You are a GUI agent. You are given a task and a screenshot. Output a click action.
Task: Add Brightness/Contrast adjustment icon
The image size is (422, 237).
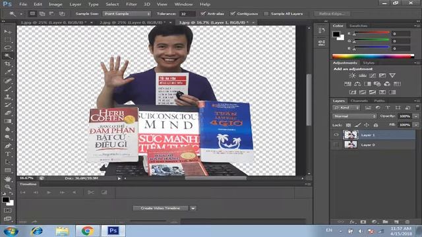click(x=352, y=76)
